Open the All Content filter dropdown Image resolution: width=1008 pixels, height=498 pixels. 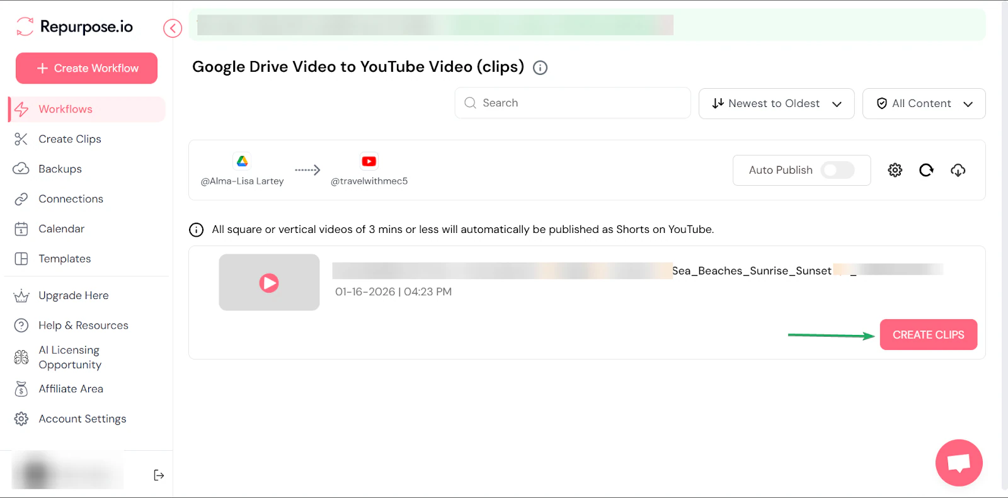point(924,103)
